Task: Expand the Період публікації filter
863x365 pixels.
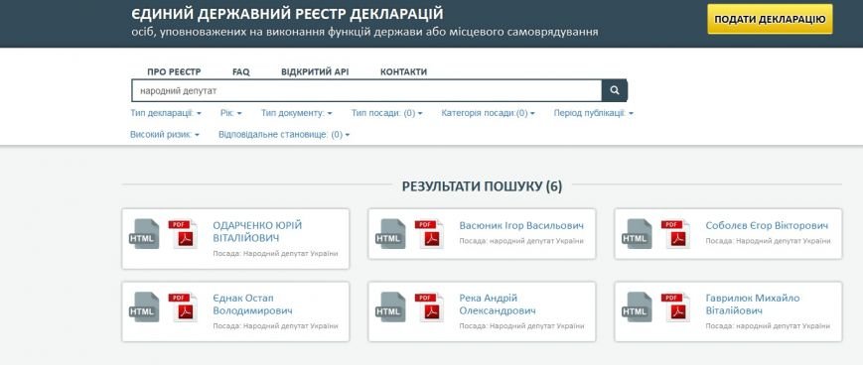Action: [594, 113]
